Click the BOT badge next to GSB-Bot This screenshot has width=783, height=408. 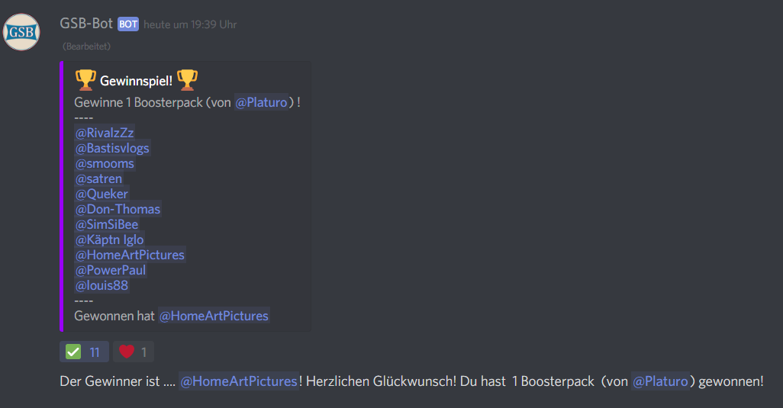click(128, 24)
